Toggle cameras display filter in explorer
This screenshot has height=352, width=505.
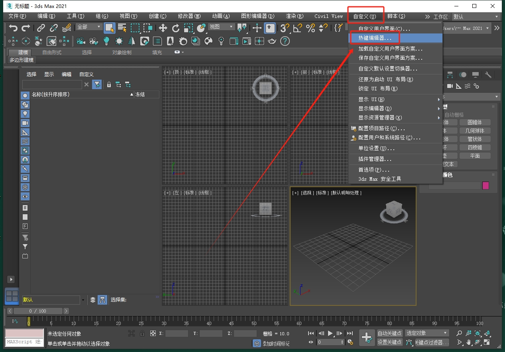coord(25,123)
